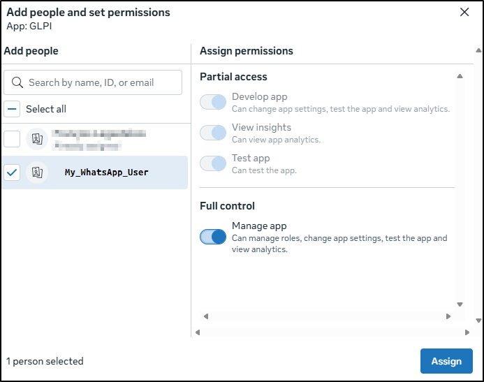Disable the Manage app toggle
This screenshot has height=382, width=484.
pyautogui.click(x=213, y=237)
